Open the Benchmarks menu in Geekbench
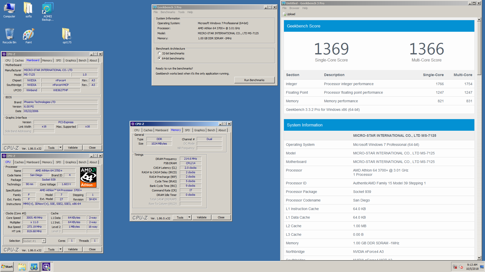Viewport: 485px width, 272px height. [168, 12]
